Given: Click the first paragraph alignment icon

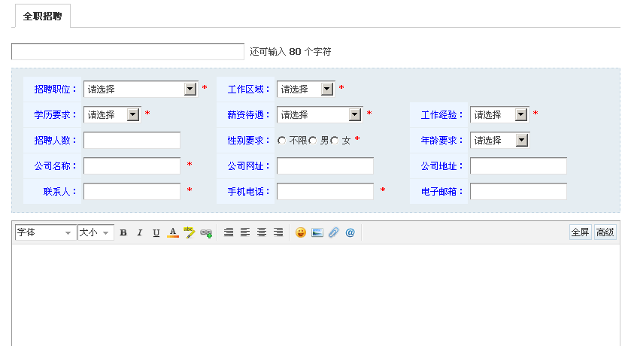Looking at the screenshot, I should [x=229, y=232].
